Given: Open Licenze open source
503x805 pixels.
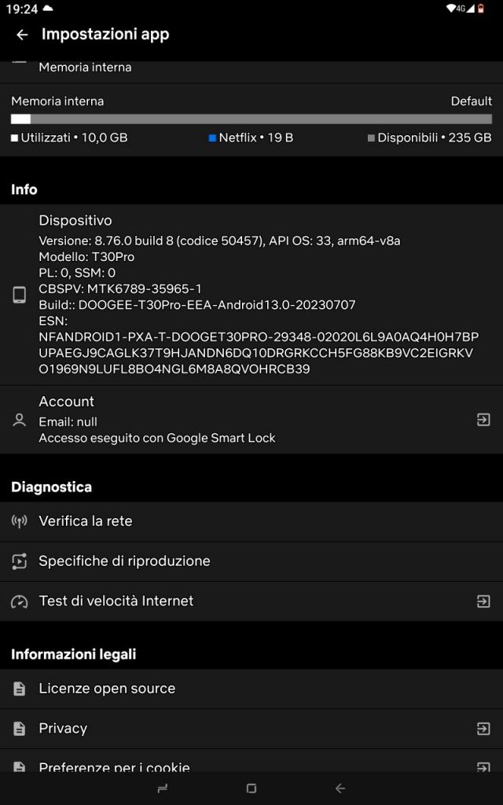Looking at the screenshot, I should tap(107, 689).
